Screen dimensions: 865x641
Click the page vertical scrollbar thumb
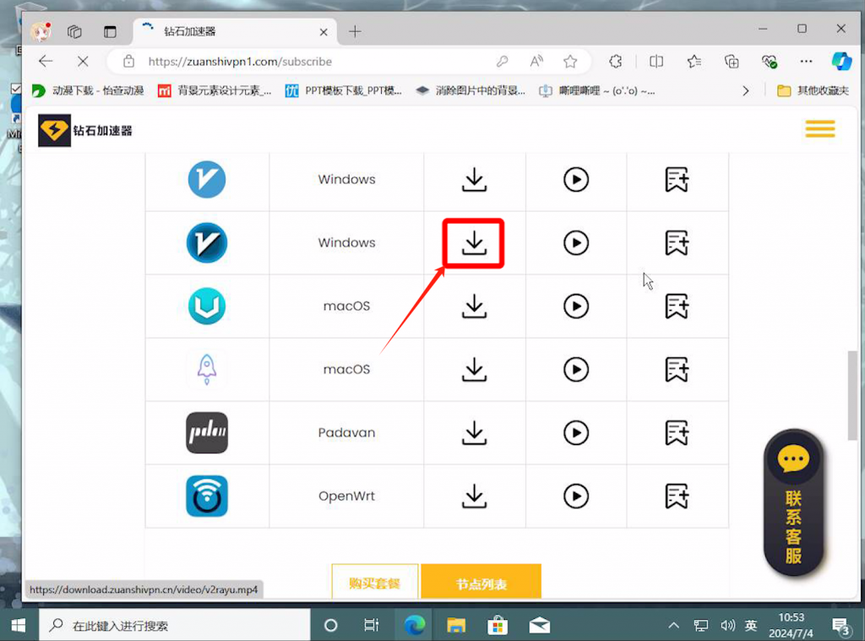click(853, 395)
